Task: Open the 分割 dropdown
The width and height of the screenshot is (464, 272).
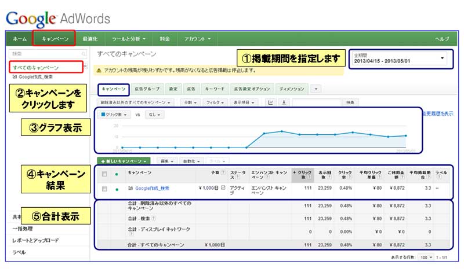Action: coord(190,102)
